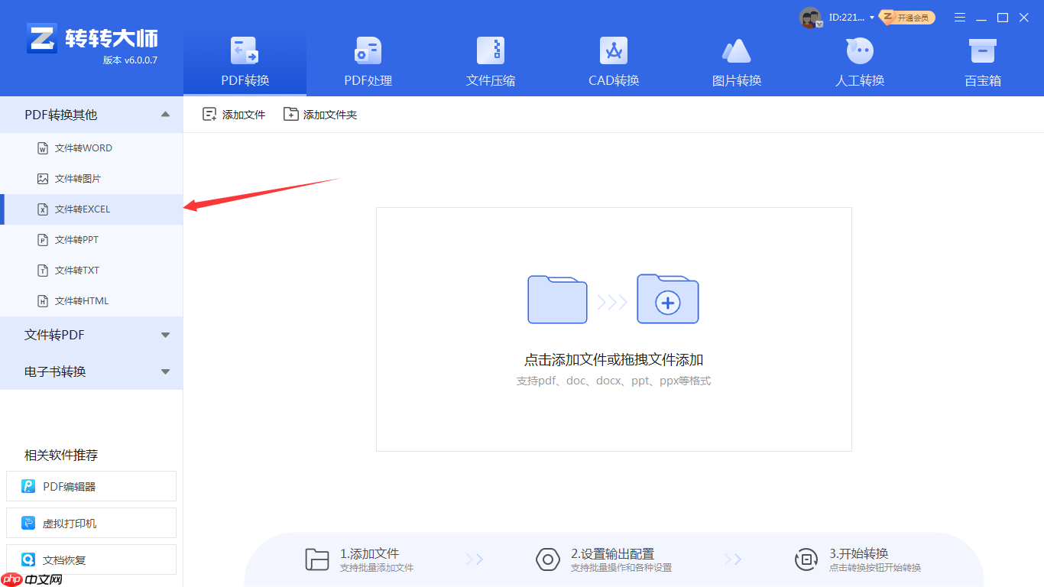This screenshot has width=1044, height=587.
Task: Click the 添加文件夹 folder-plus icon
Action: [290, 115]
